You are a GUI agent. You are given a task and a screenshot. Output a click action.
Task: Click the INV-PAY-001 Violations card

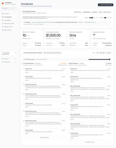tap(32, 38)
